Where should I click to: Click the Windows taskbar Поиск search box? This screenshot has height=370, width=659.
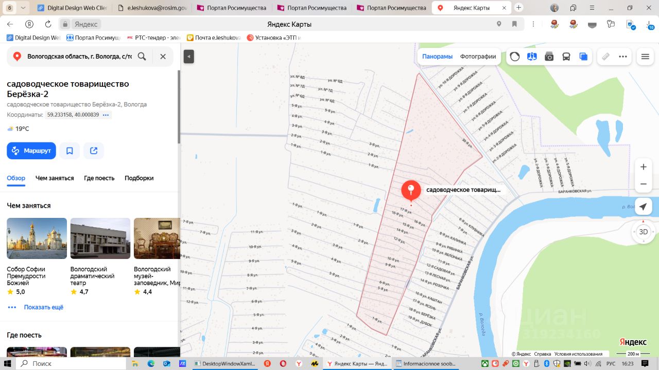(x=72, y=363)
